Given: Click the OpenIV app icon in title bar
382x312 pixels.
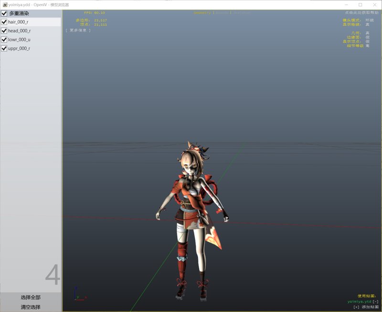Looking at the screenshot, I should [5, 5].
